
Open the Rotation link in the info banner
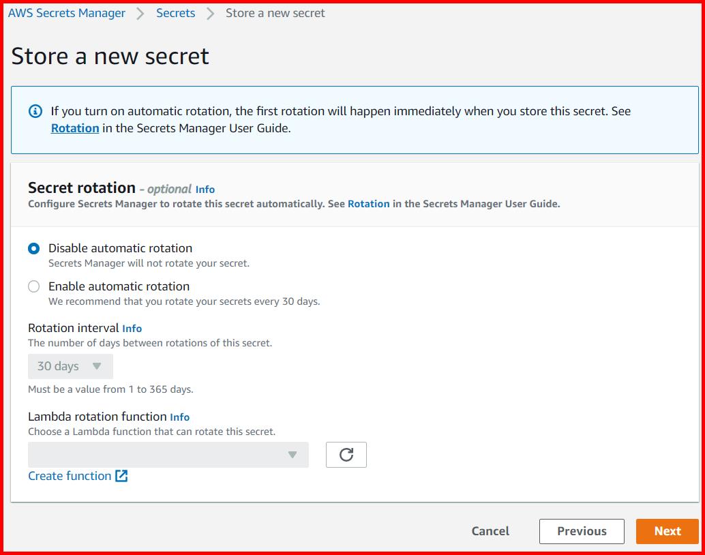75,127
